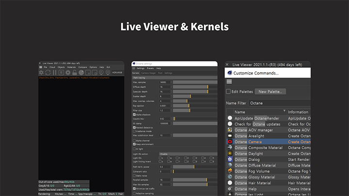Click the Diffuse depth stepper arrows
This screenshot has width=349, height=196.
(x=171, y=87)
